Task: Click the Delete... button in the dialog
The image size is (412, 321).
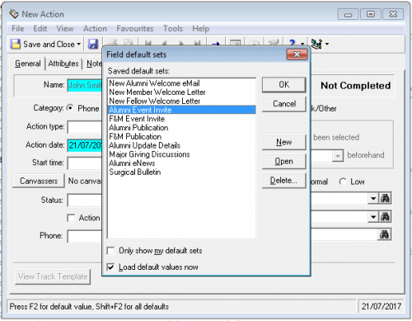Action: pyautogui.click(x=284, y=181)
